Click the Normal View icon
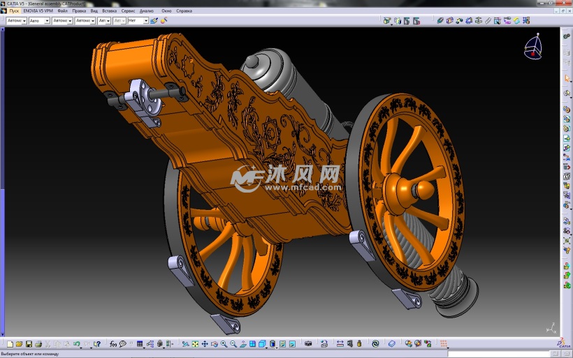 [x=243, y=344]
